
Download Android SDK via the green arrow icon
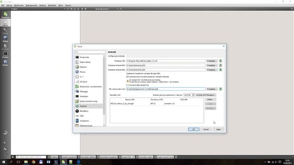pos(220,65)
